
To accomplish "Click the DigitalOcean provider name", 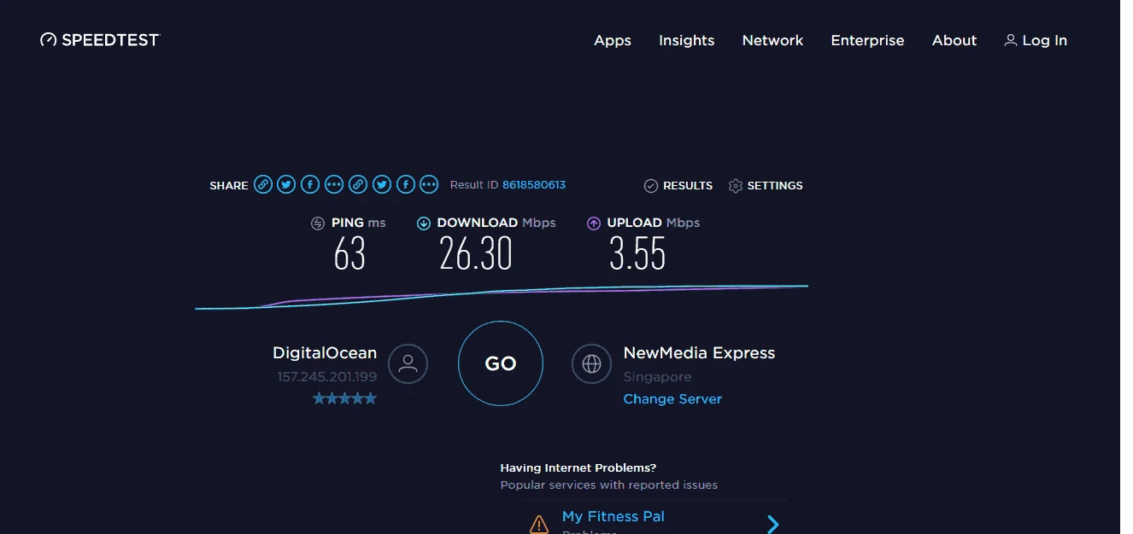I will tap(325, 352).
